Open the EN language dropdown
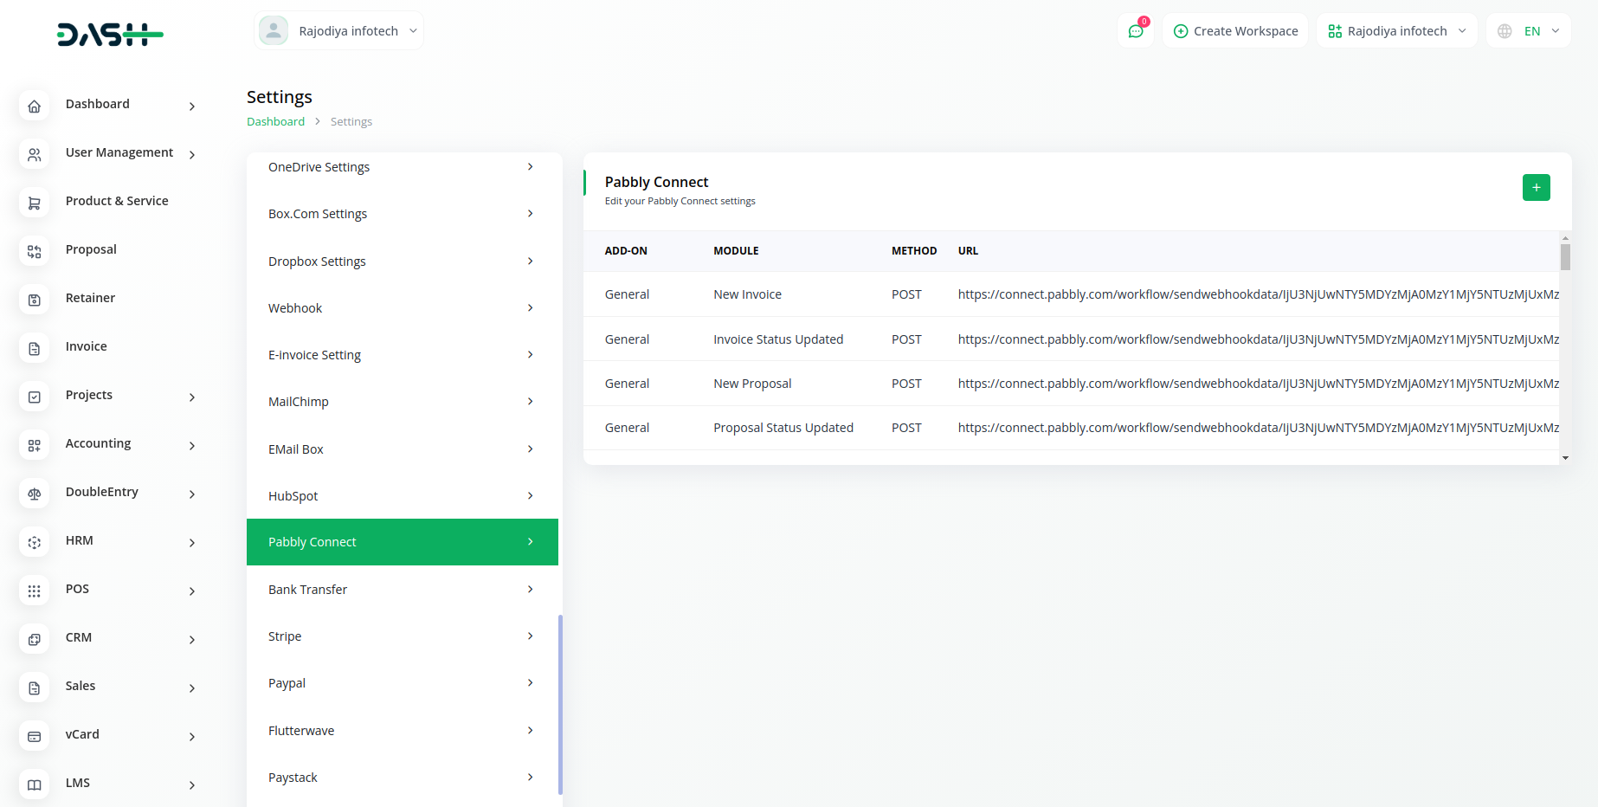Screen dimensions: 1598x807 [x=1529, y=31]
